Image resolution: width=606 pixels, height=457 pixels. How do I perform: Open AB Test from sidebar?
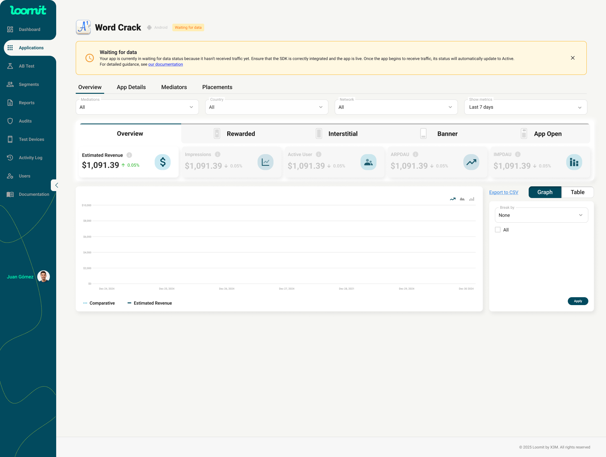27,66
